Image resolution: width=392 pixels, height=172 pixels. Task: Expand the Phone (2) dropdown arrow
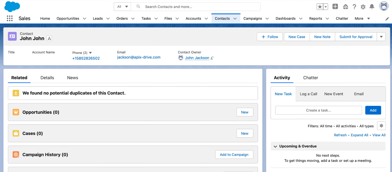90,53
